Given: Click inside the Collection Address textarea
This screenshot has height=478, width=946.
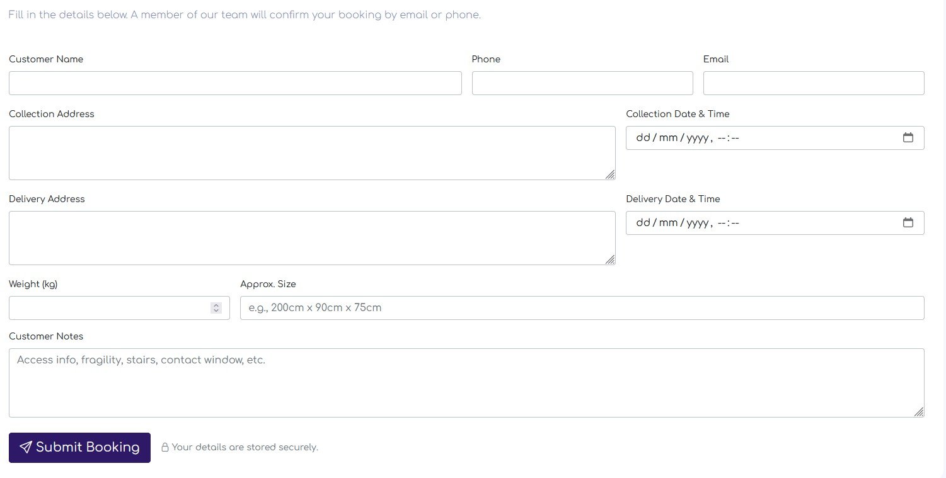Looking at the screenshot, I should pos(311,153).
